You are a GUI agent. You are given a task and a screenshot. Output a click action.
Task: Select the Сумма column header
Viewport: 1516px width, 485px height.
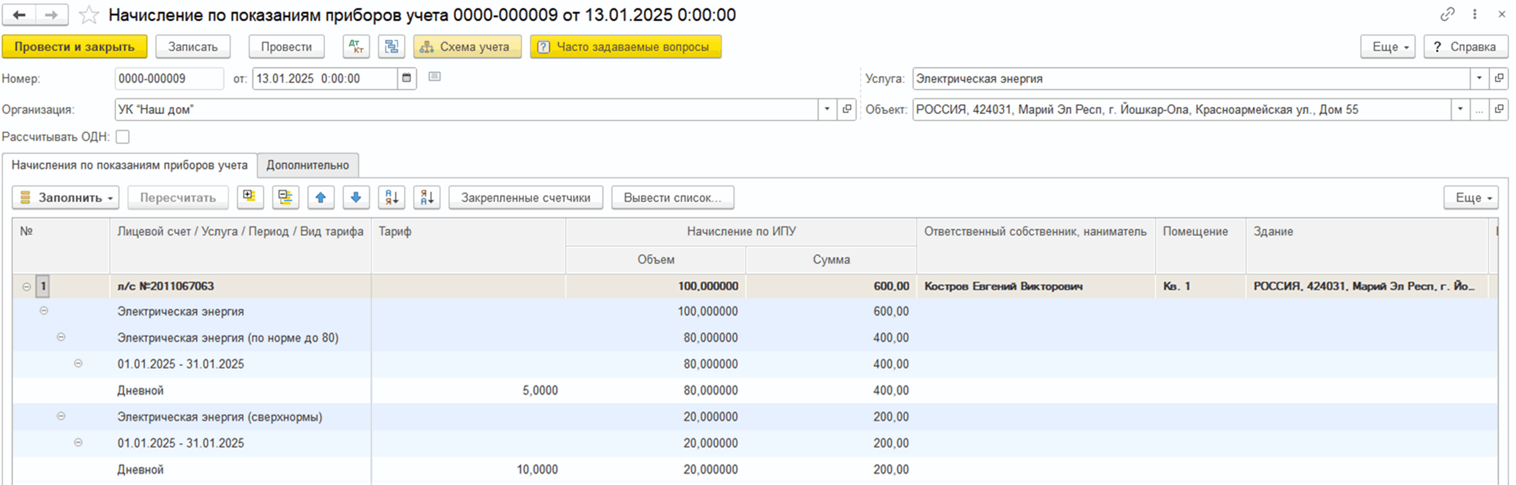(x=831, y=260)
